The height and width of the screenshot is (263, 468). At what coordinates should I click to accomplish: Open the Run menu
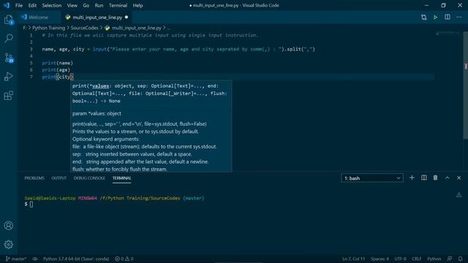tap(99, 5)
